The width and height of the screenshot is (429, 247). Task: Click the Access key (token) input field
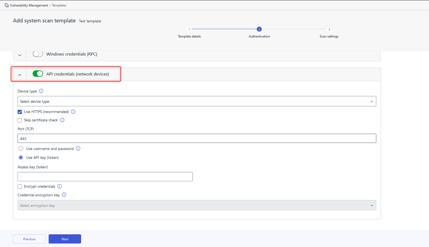(105, 176)
